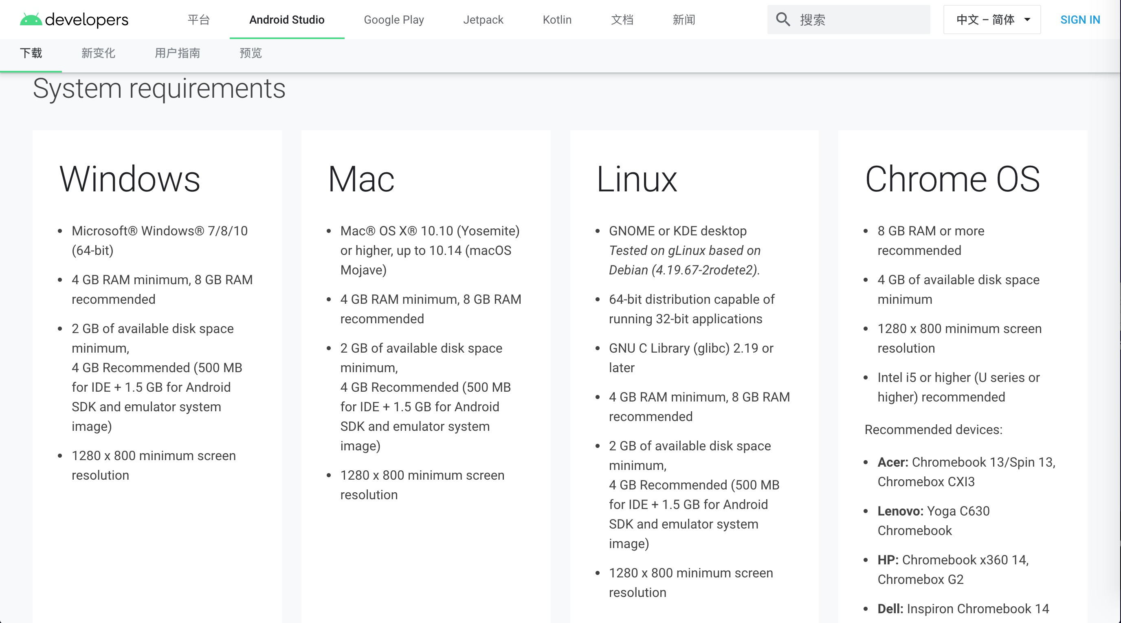Select the 下载 sub-tab
1121x623 pixels.
tap(31, 53)
